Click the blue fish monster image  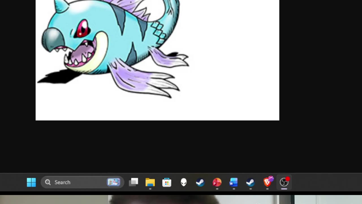[113, 49]
